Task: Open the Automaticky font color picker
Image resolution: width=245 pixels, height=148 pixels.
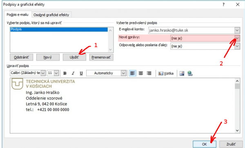Action: 106,73
